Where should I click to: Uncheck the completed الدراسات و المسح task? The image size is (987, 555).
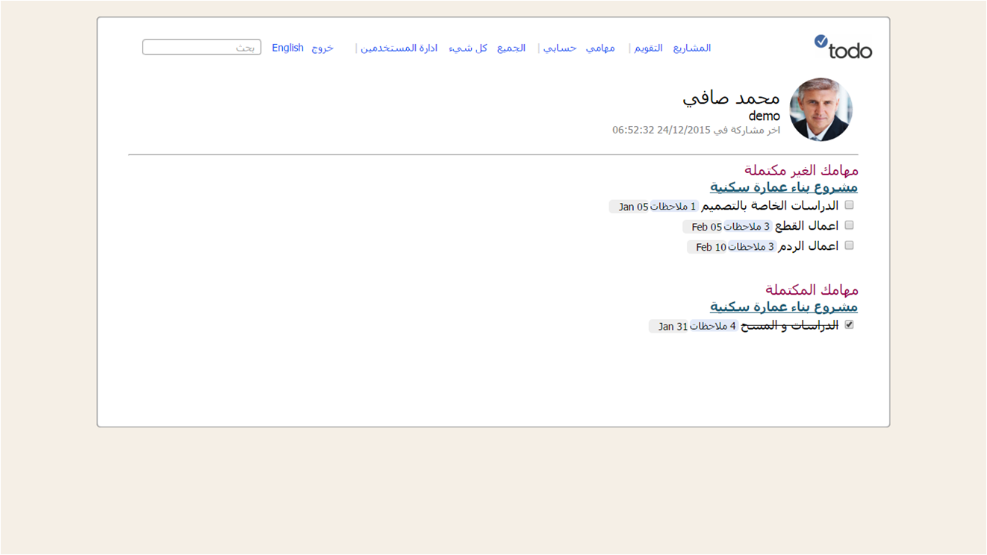click(x=849, y=325)
